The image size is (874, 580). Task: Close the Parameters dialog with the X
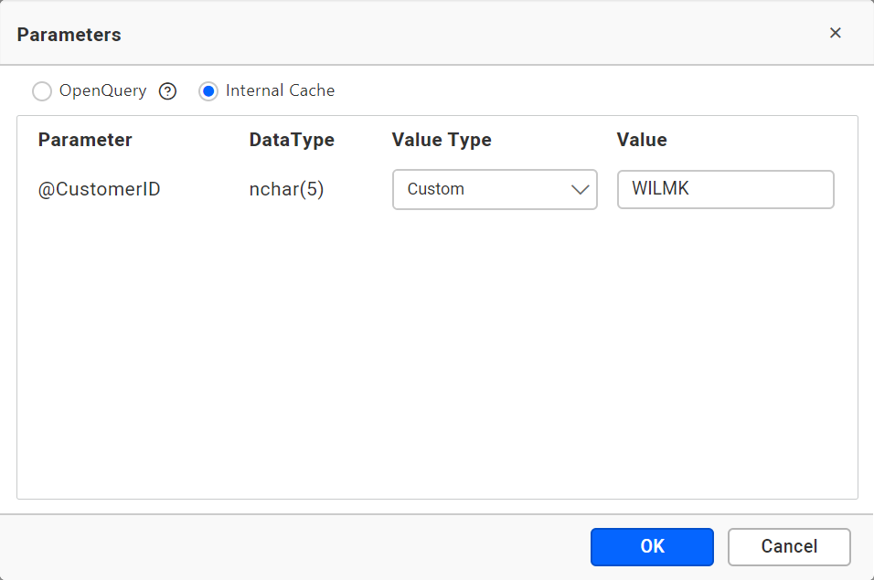coord(835,32)
